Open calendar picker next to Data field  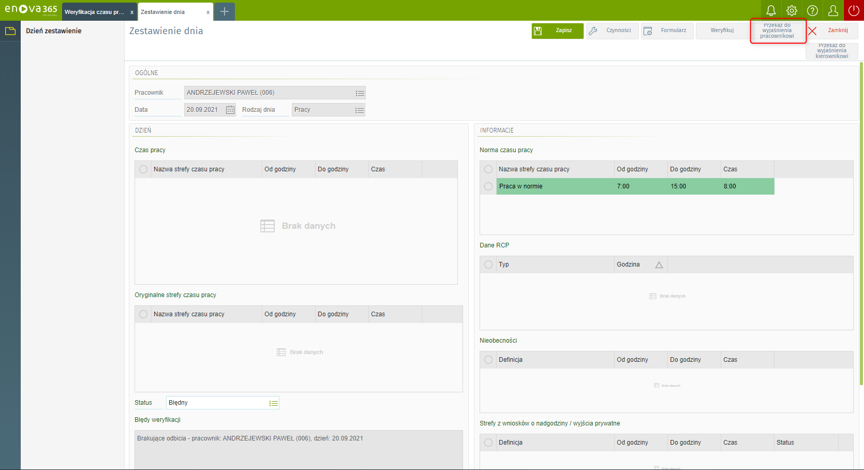tap(230, 110)
